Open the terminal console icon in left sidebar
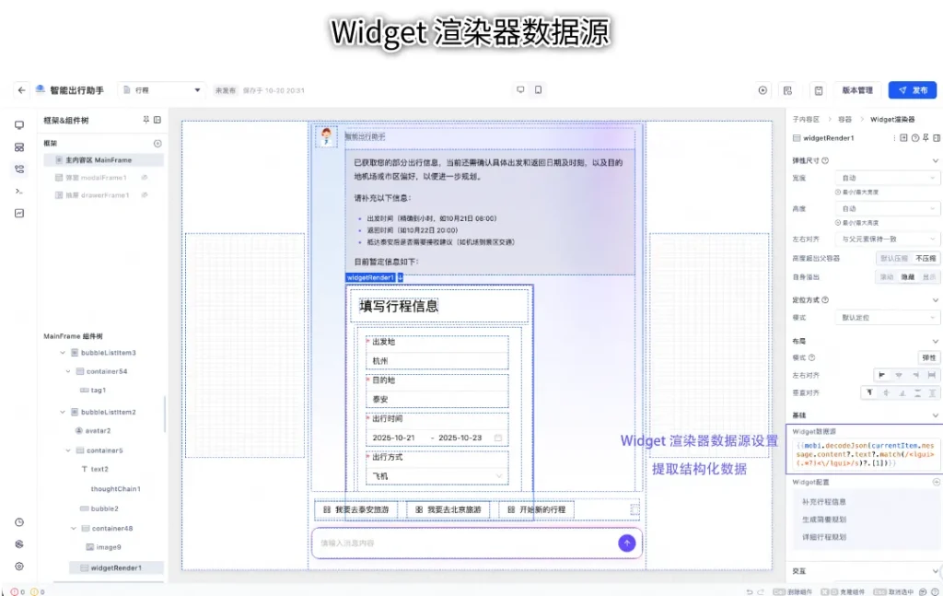 19,191
